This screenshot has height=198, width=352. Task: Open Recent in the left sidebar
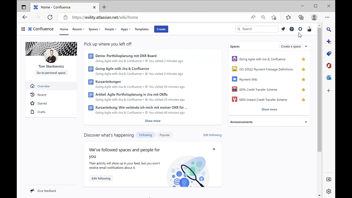click(x=51, y=95)
